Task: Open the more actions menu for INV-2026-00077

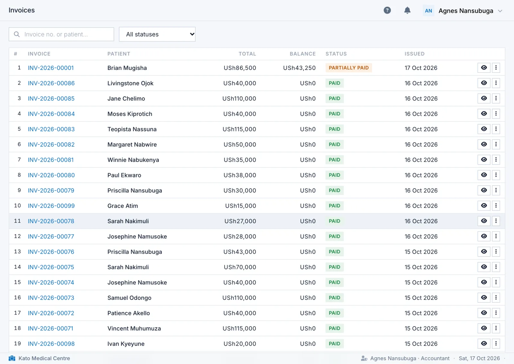Action: click(x=496, y=236)
